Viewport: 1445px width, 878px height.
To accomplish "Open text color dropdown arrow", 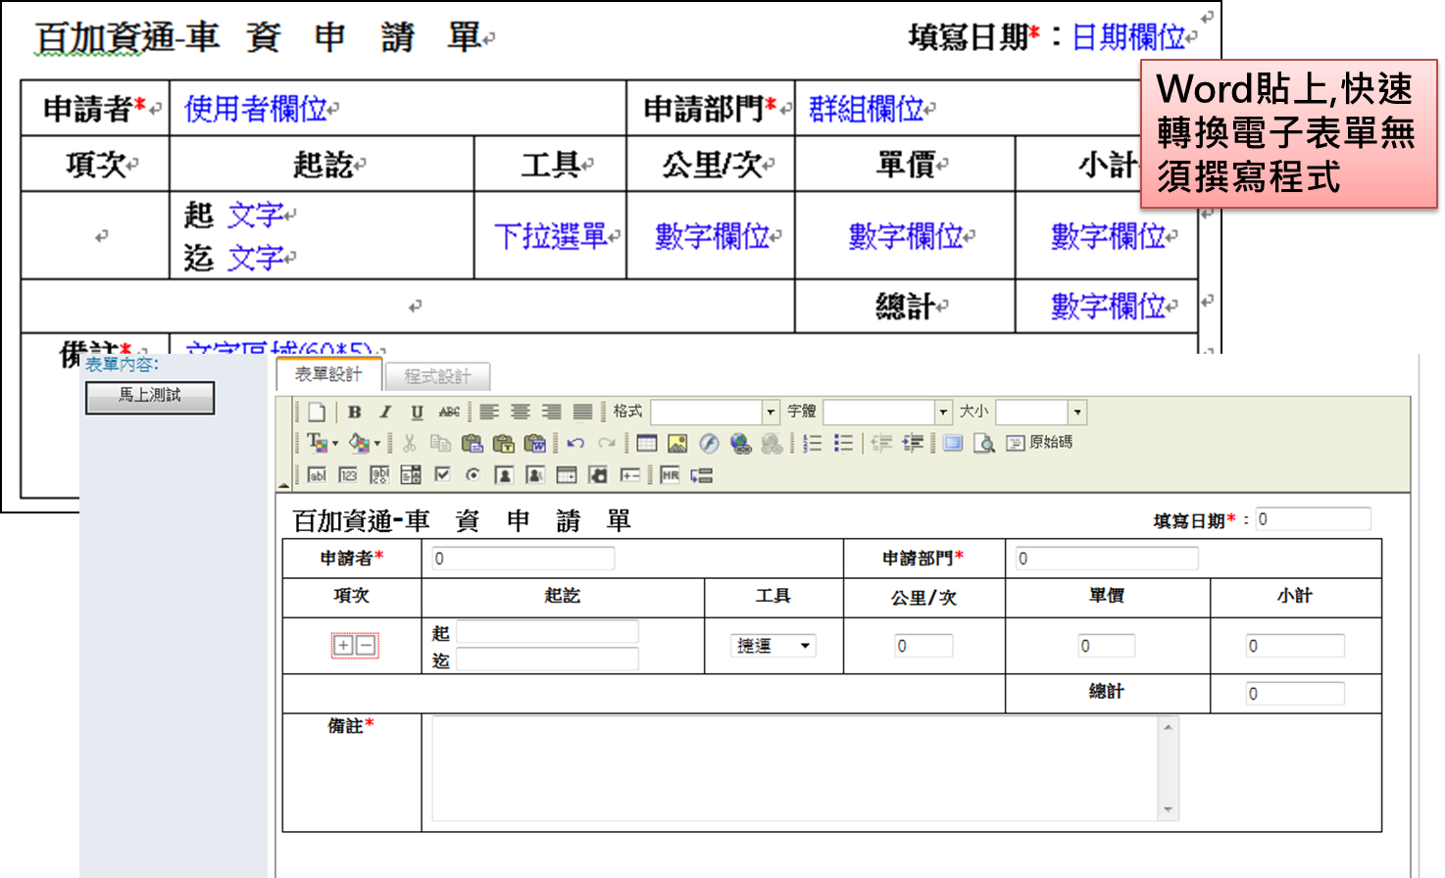I will 335,444.
